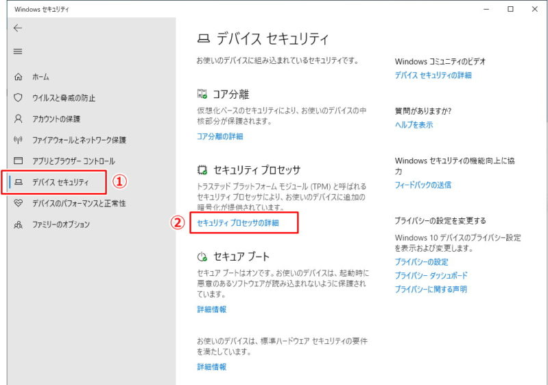Click 詳細情報 under hardware security requirements
Screen dimensions: 548x385
212,366
